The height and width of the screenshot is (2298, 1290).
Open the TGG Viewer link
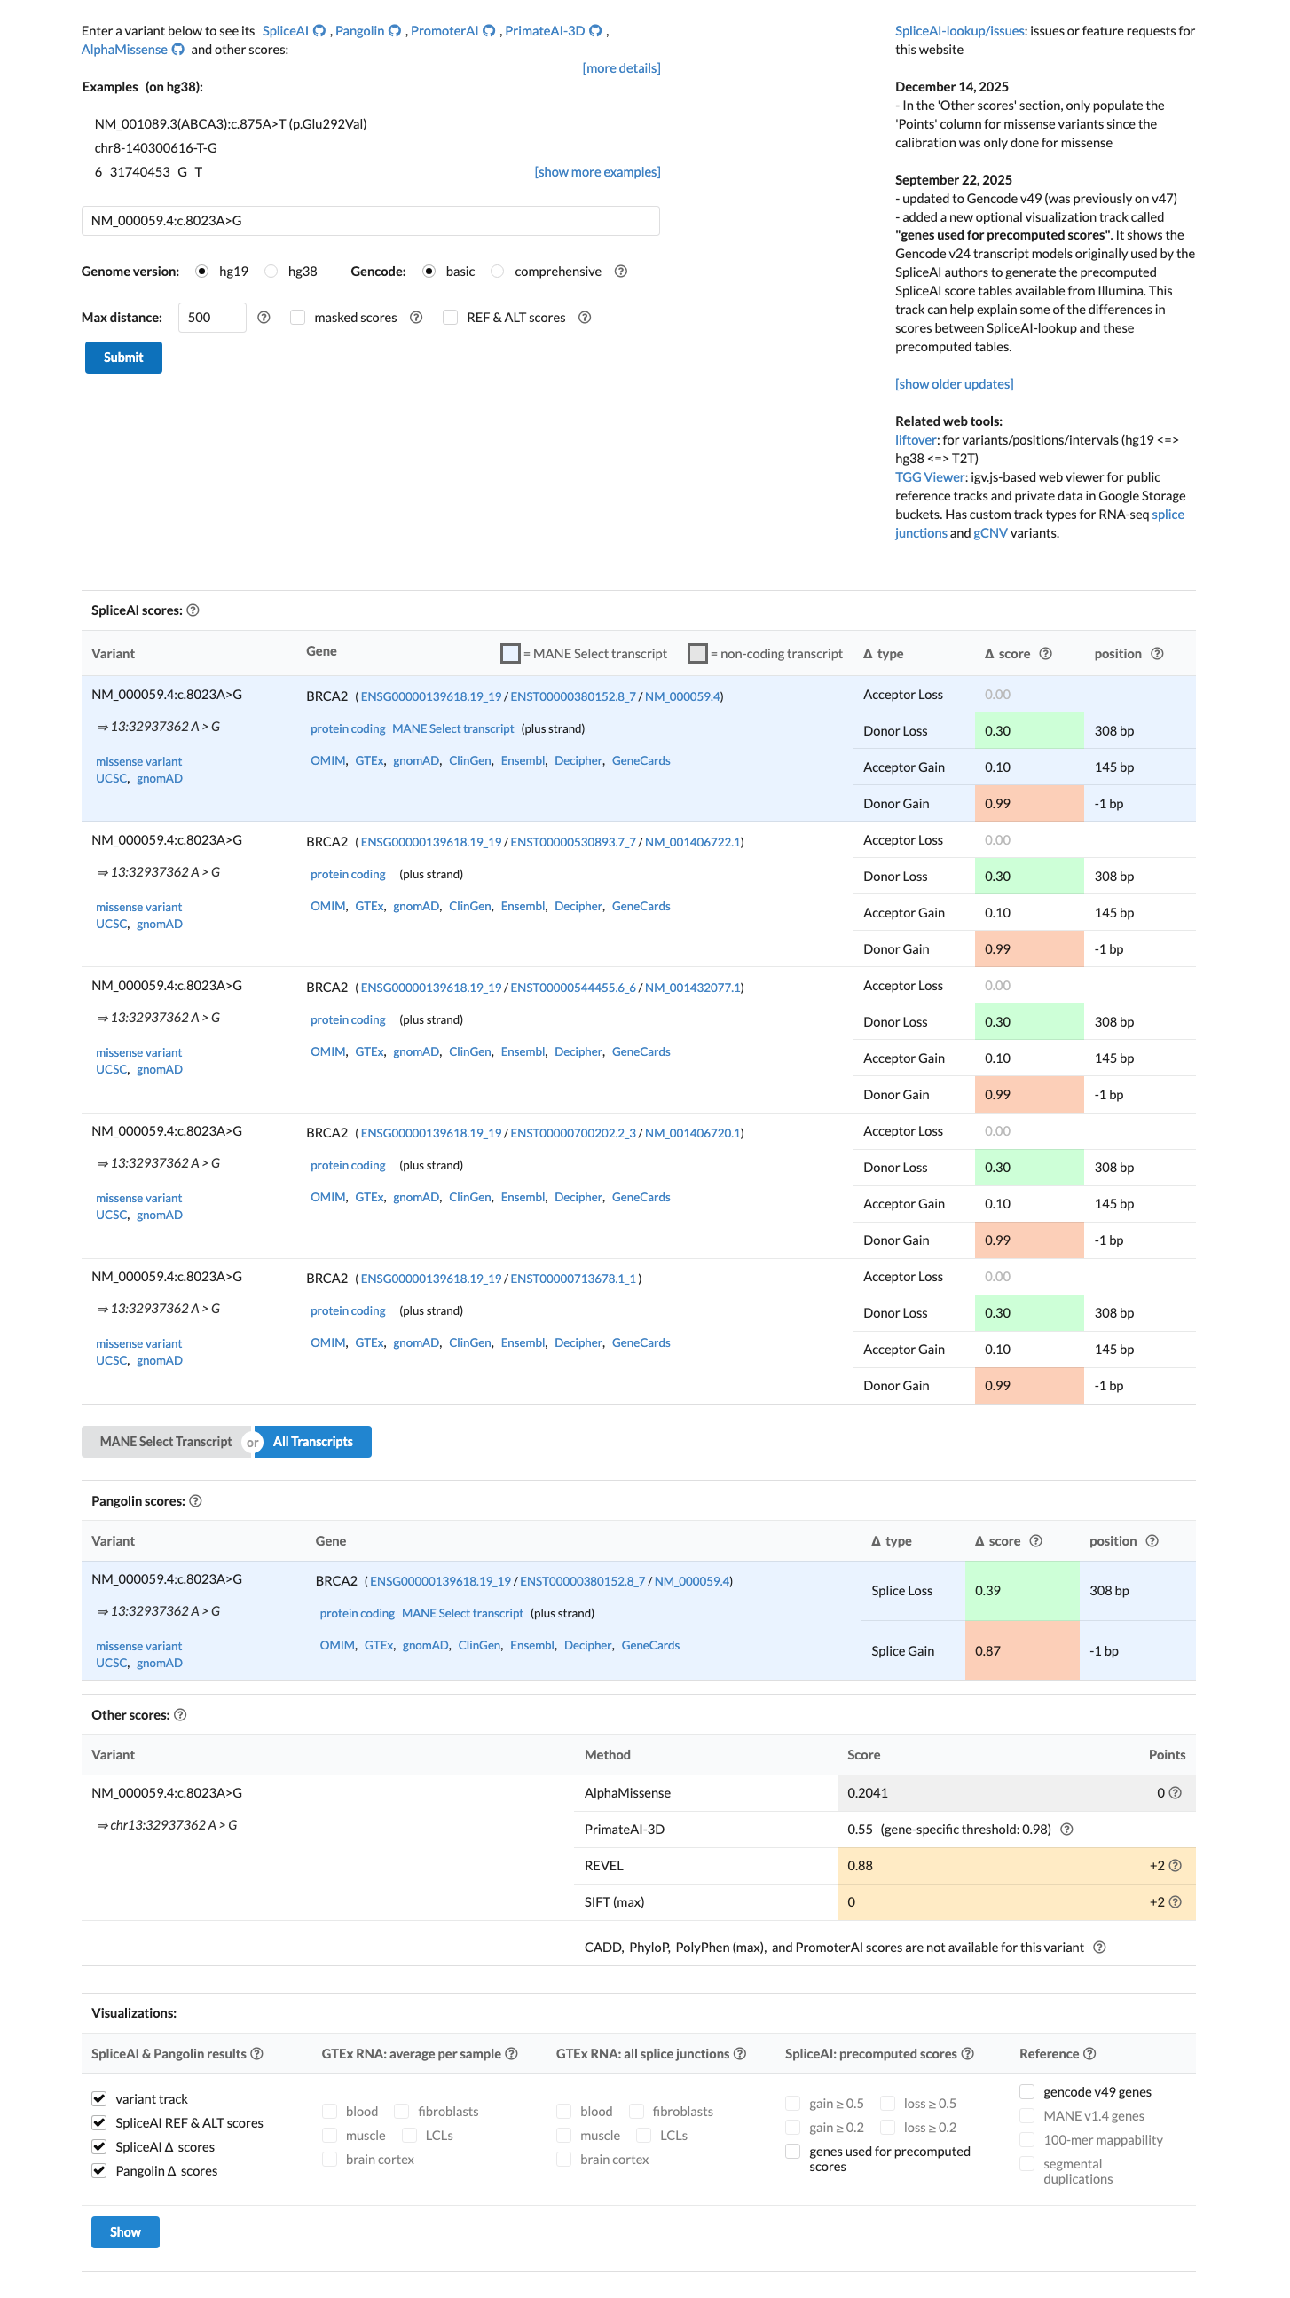[930, 478]
